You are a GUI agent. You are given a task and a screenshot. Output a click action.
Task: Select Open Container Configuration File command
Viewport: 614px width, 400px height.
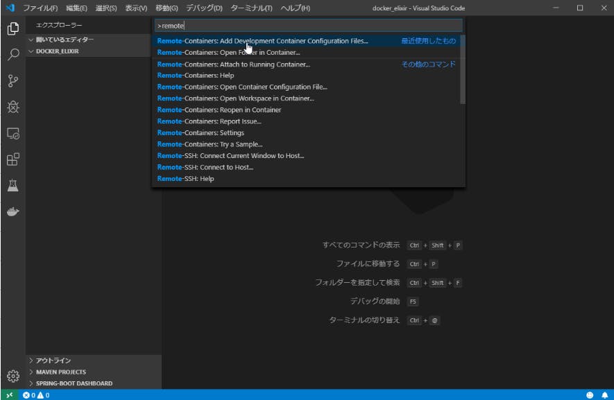tap(306, 87)
